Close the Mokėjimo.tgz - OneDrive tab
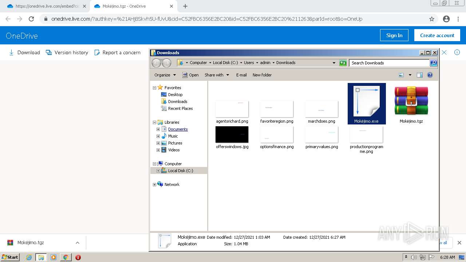 coord(171,6)
